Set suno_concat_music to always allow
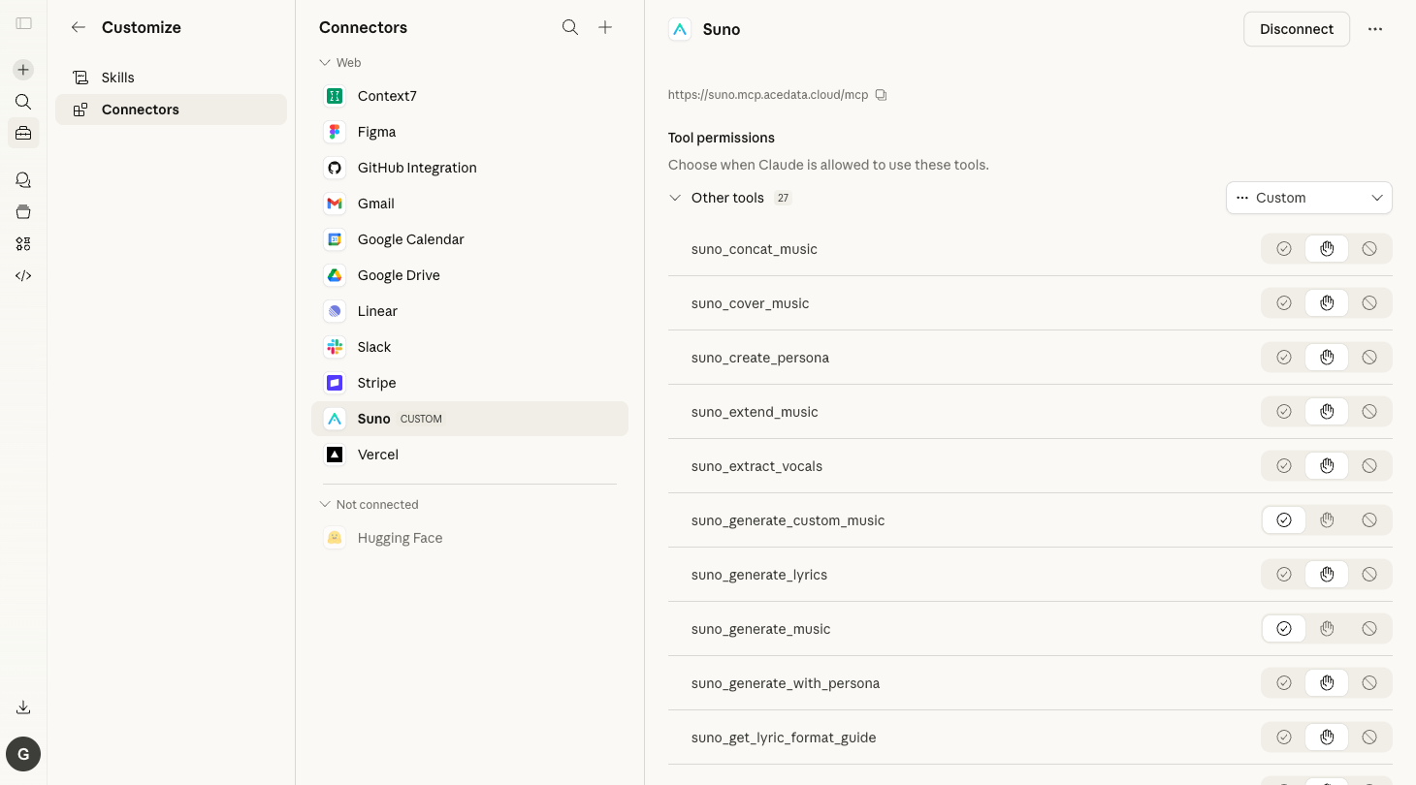 [1284, 249]
